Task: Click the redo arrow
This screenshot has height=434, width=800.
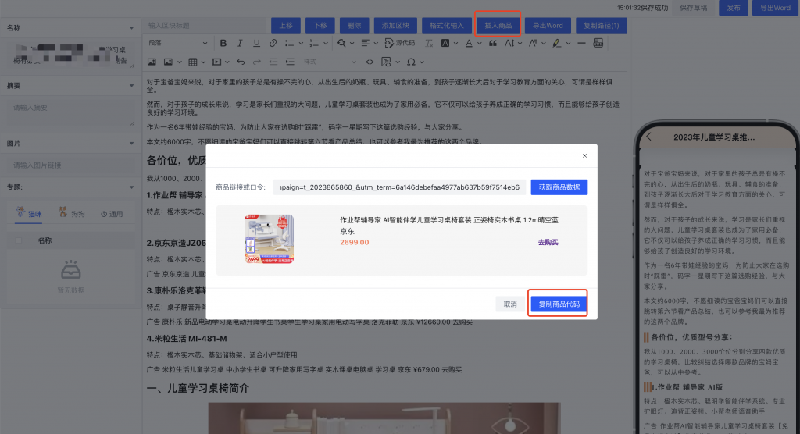Action: (x=256, y=62)
